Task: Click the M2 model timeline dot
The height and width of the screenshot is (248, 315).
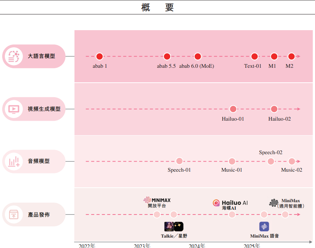Action: coord(291,57)
